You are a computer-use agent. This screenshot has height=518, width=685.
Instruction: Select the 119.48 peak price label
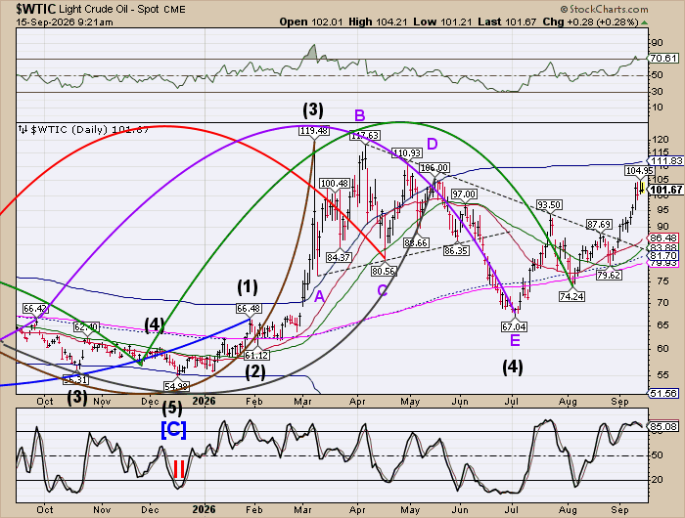point(314,131)
